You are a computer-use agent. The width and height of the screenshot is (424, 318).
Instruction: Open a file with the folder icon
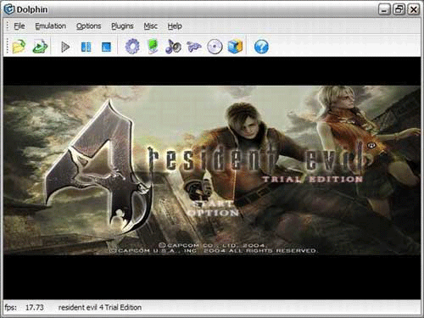click(20, 47)
